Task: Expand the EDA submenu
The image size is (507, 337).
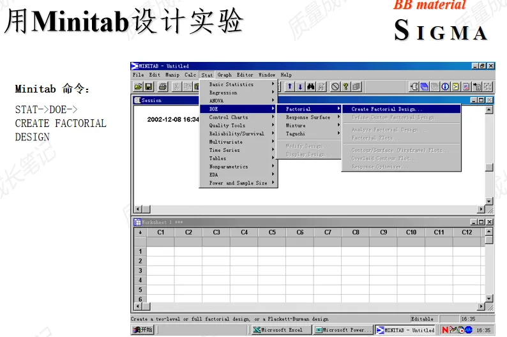Action: [238, 175]
